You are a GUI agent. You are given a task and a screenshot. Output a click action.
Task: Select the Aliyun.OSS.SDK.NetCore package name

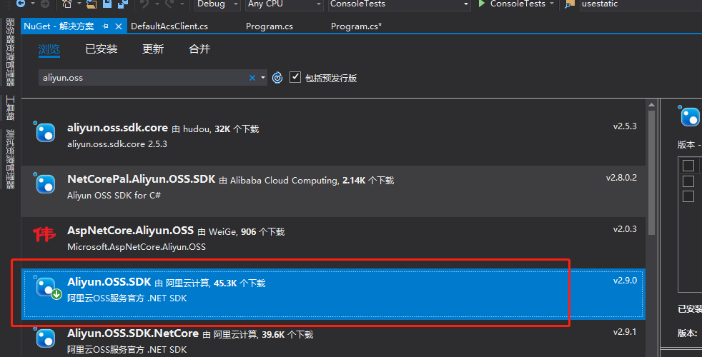(x=132, y=333)
